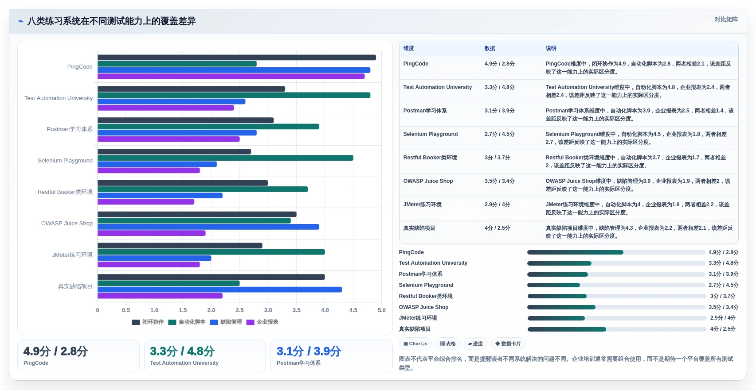Click the Postman学习体系 progress bar

pyautogui.click(x=616, y=274)
